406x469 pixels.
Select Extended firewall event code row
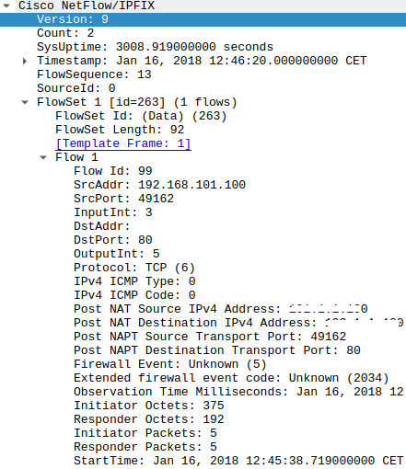click(x=203, y=378)
